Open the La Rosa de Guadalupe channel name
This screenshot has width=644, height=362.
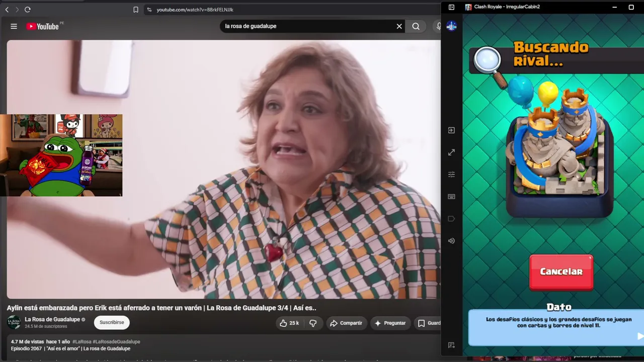[52, 319]
